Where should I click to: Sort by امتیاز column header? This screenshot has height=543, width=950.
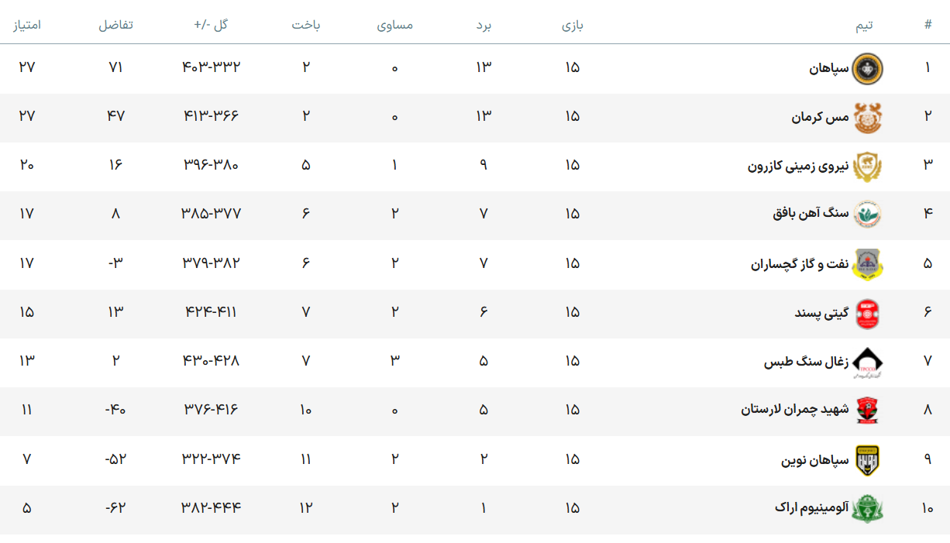click(x=27, y=25)
